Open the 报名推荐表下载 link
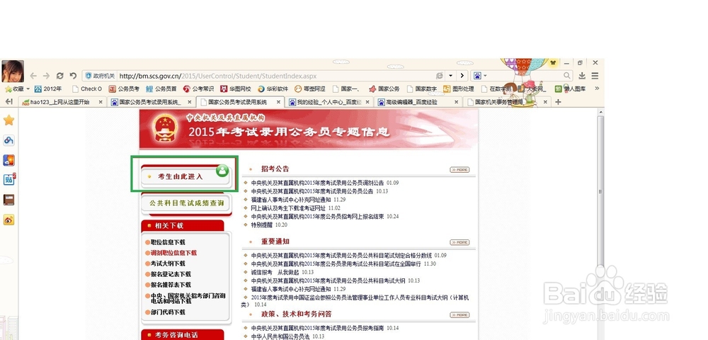 (171, 285)
